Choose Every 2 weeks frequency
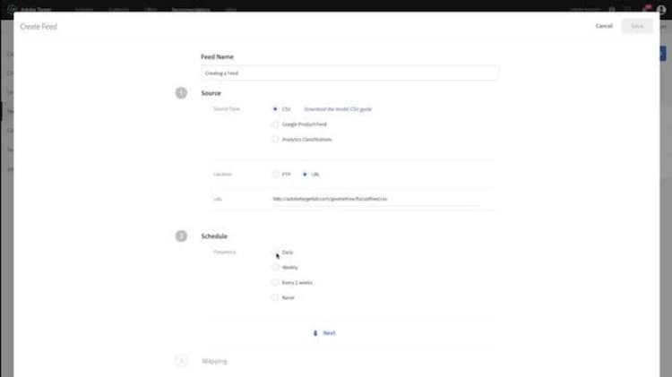Viewport: 672px width, 377px height. point(275,282)
